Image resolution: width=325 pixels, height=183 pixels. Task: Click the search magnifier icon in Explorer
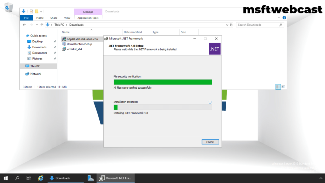point(281,25)
